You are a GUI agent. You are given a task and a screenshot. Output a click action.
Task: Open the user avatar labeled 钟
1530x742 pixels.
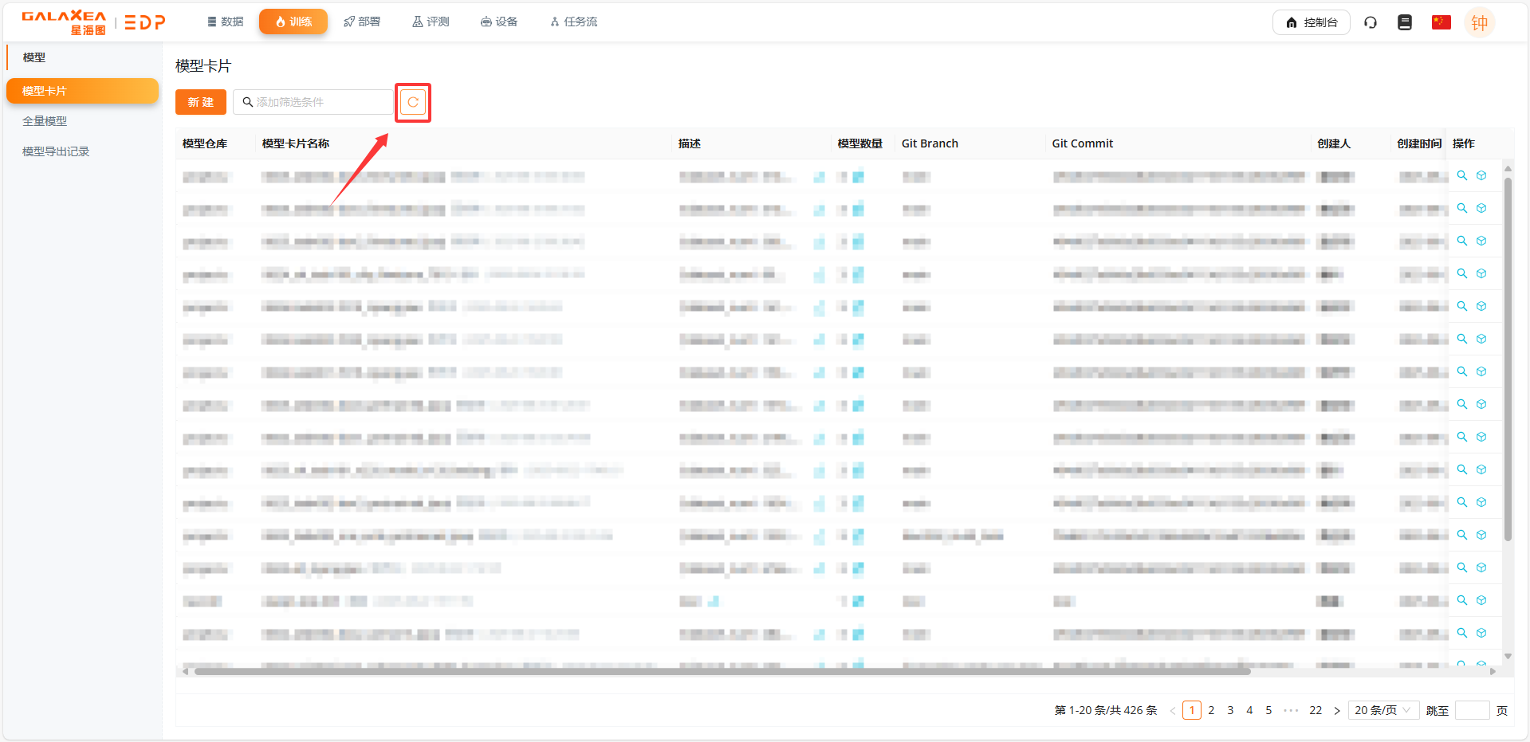[1479, 22]
